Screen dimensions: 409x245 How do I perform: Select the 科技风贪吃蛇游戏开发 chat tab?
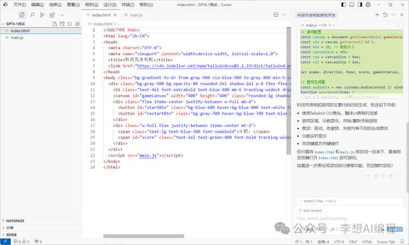[x=316, y=15]
